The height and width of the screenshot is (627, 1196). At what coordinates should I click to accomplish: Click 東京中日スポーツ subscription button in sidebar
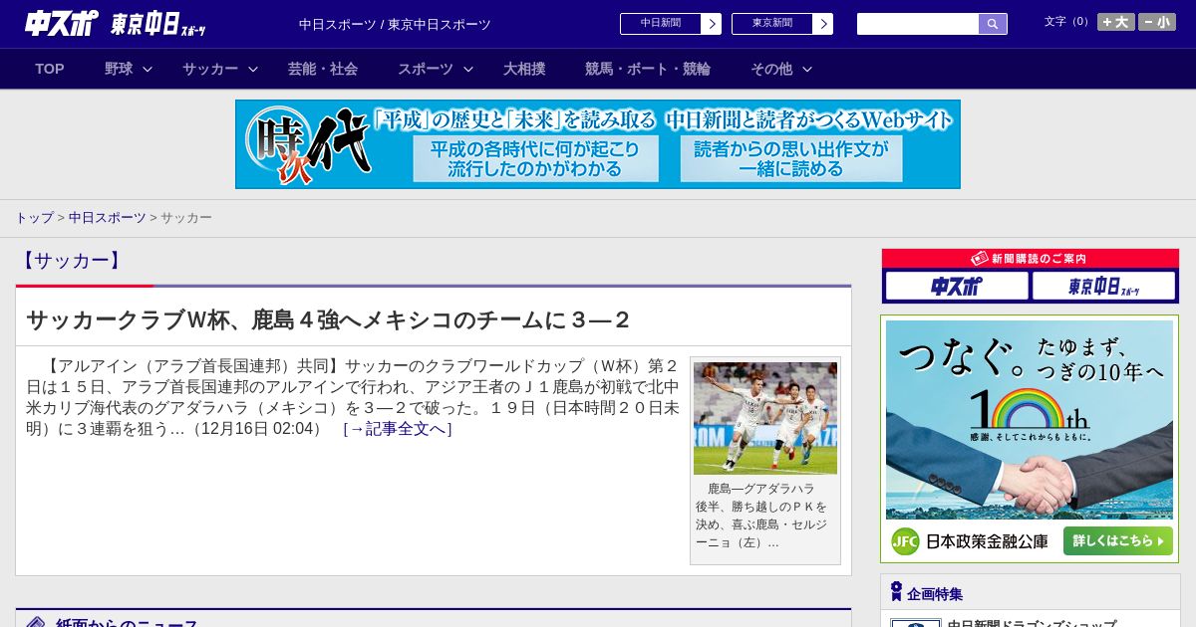1104,286
